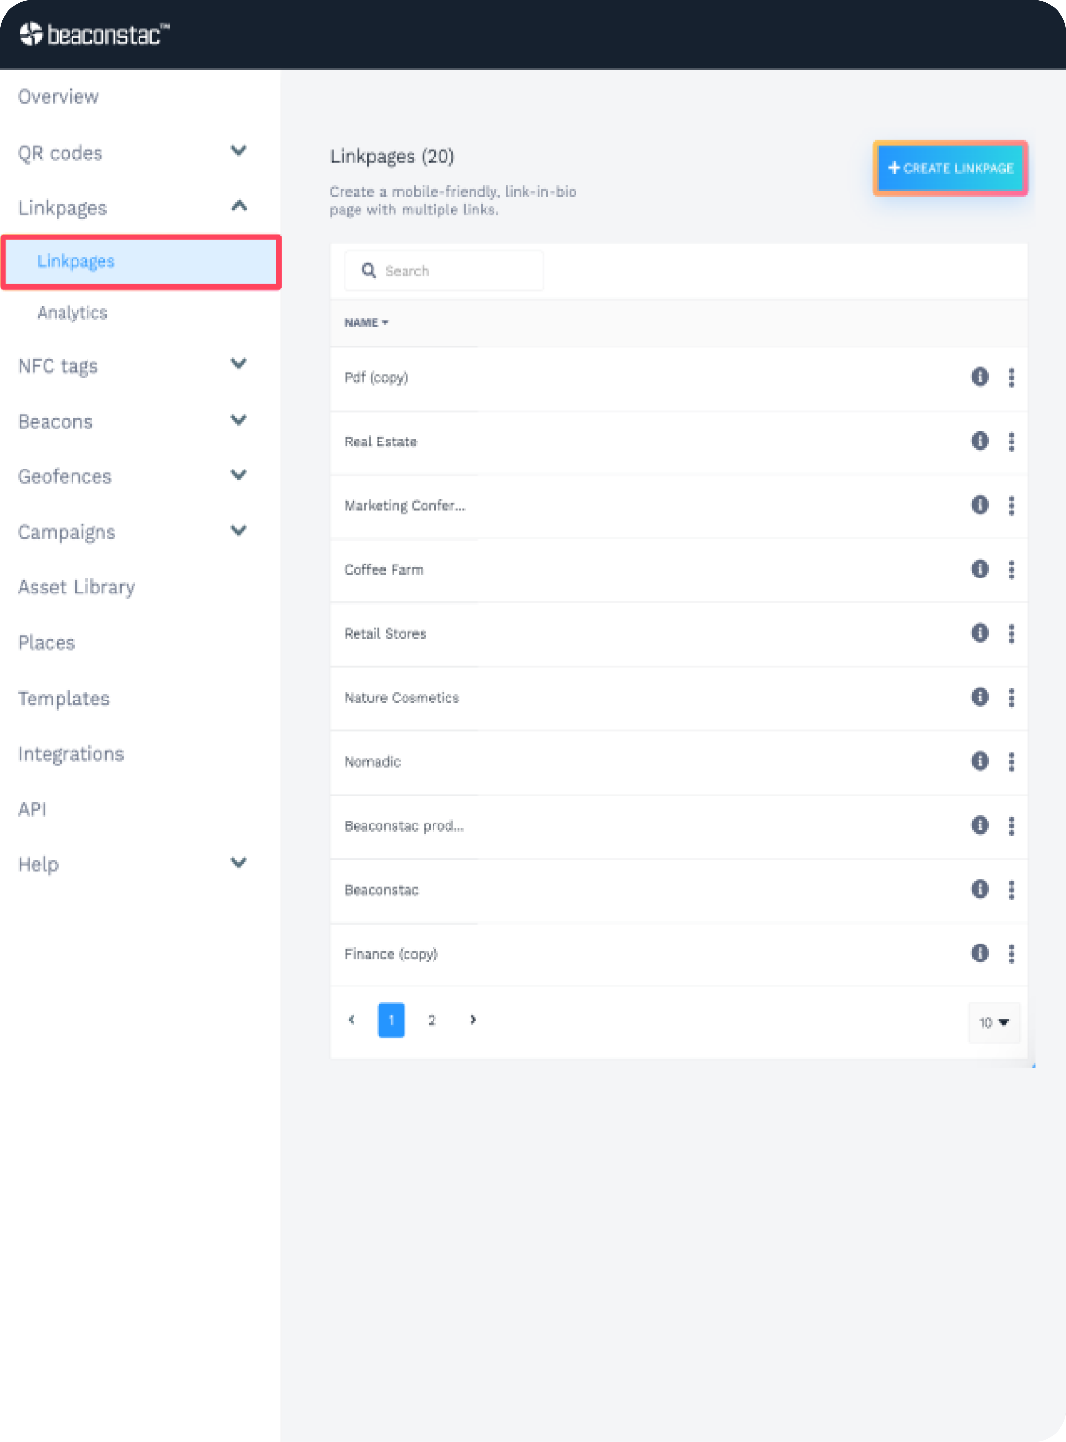Go to previous page arrow
The image size is (1066, 1442).
(351, 1020)
